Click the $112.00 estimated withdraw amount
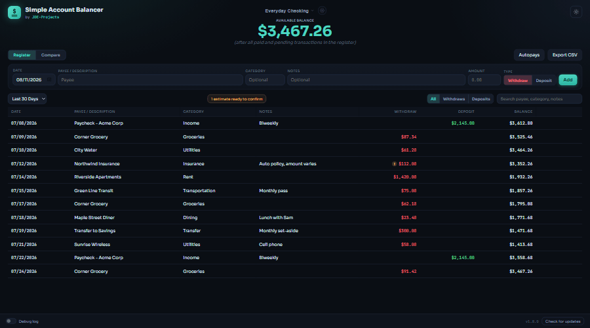590x328 pixels. tap(408, 164)
